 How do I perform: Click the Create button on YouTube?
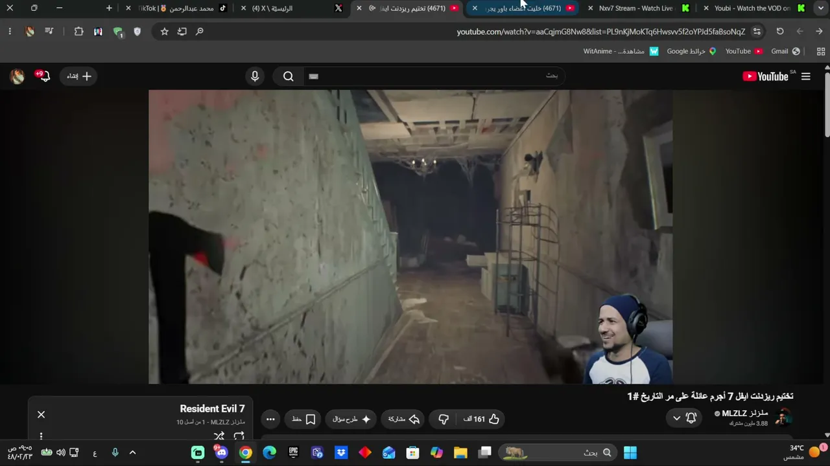pos(79,76)
